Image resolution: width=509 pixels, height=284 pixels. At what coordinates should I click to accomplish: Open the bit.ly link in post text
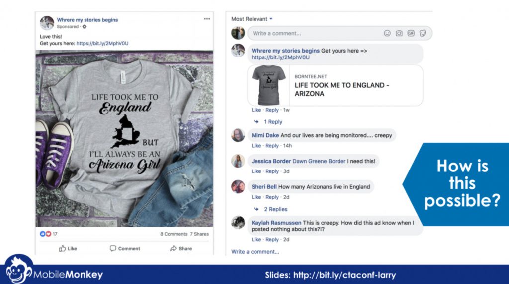[102, 43]
